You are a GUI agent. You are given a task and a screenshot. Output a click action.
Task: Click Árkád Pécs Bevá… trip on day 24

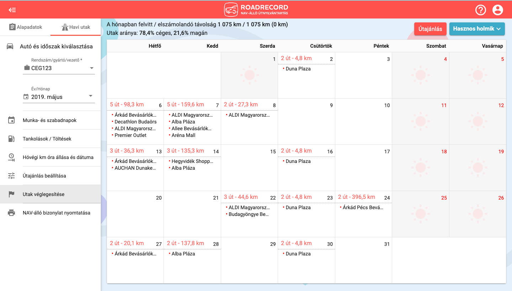[363, 207]
